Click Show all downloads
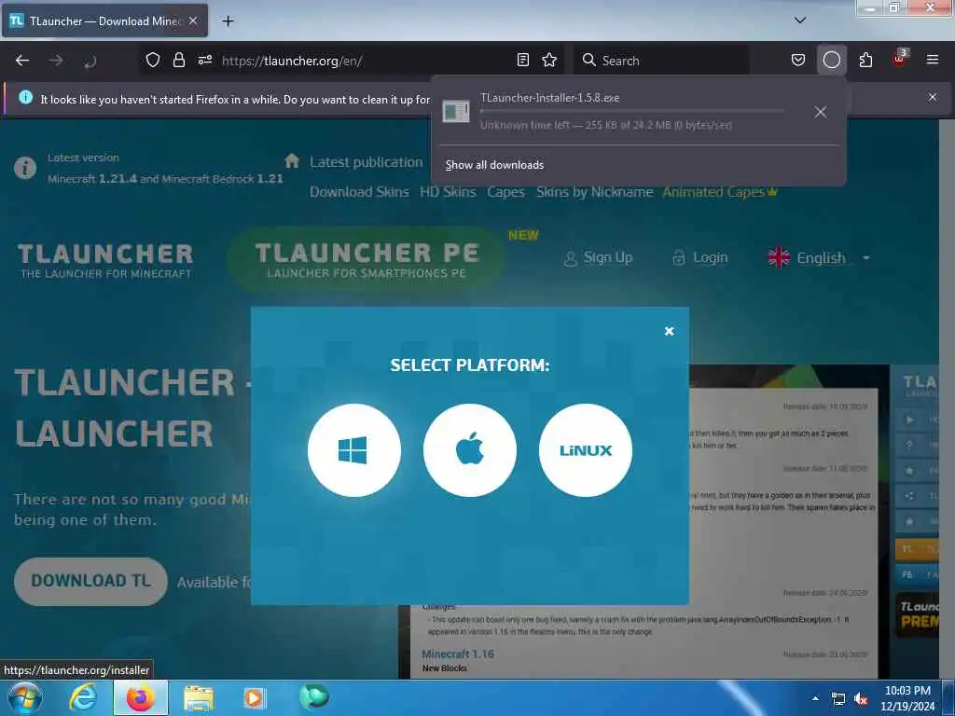 click(494, 165)
